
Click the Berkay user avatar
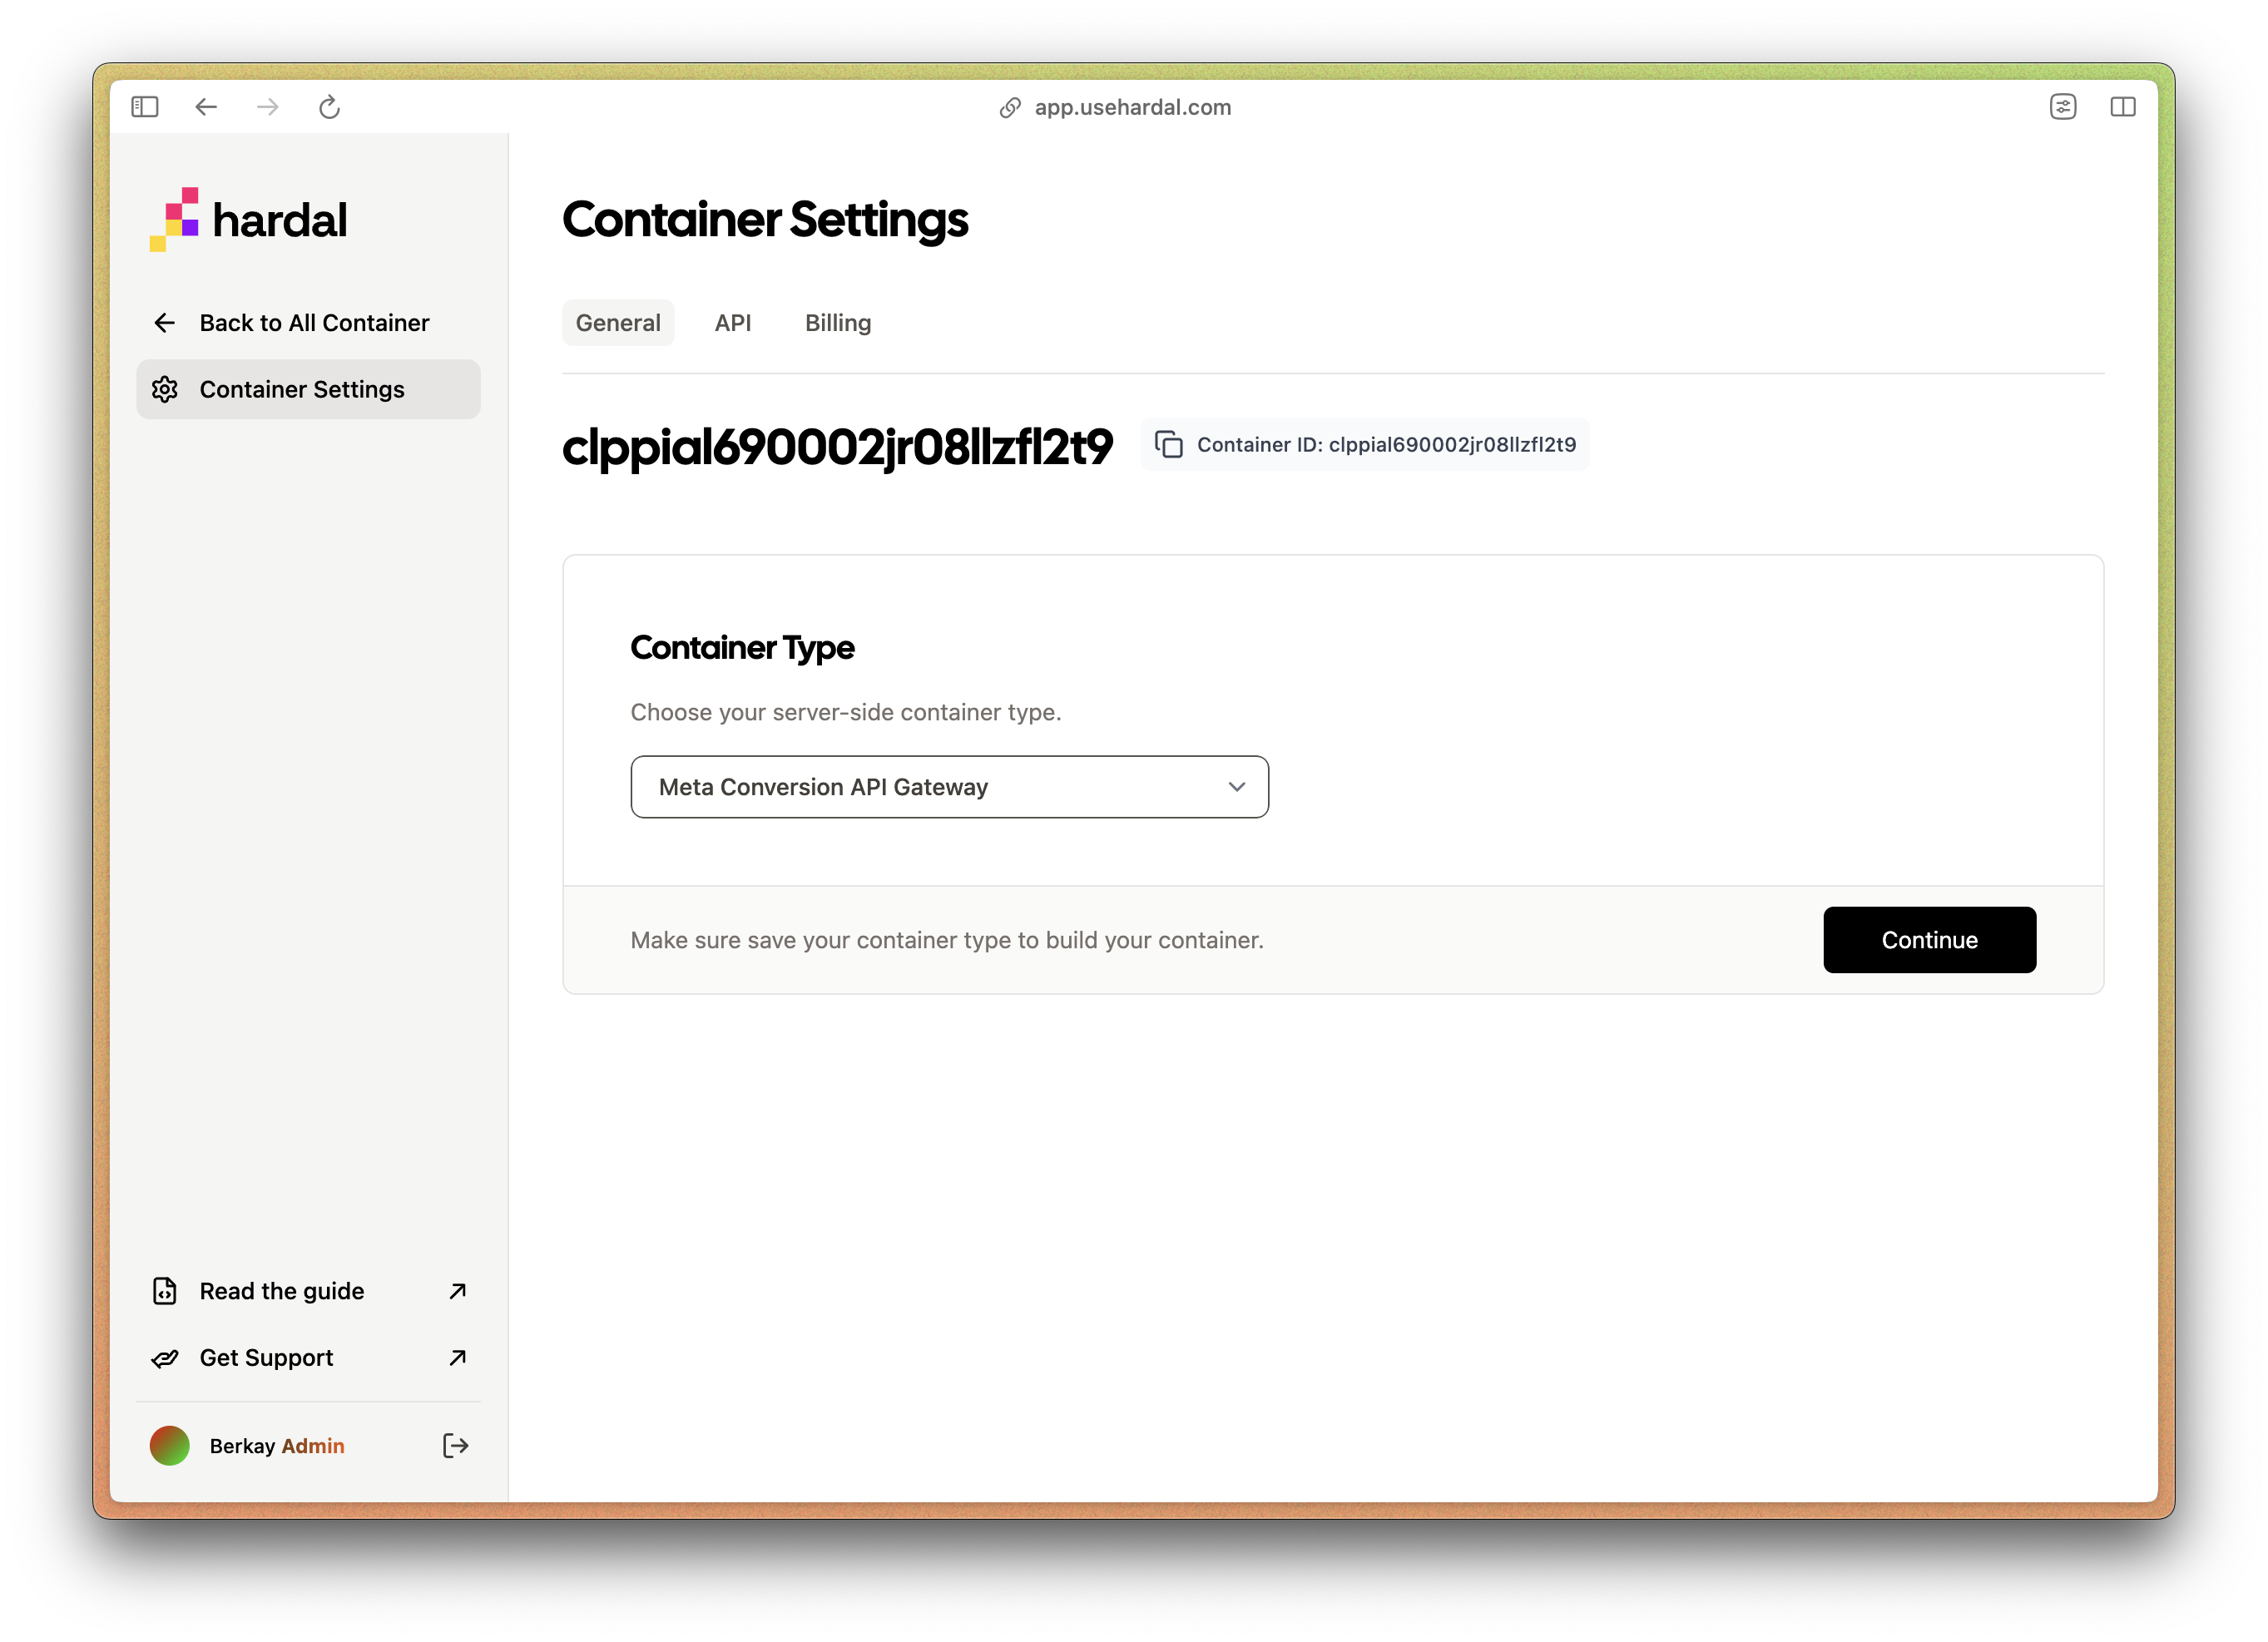tap(170, 1446)
